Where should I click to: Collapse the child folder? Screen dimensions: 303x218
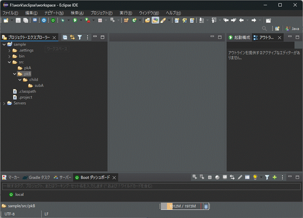pyautogui.click(x=20, y=80)
